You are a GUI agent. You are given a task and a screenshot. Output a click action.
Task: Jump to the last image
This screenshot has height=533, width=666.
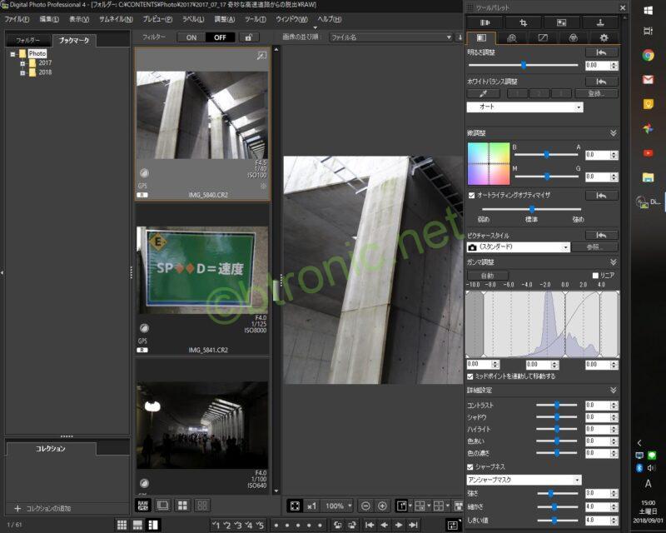tap(413, 525)
